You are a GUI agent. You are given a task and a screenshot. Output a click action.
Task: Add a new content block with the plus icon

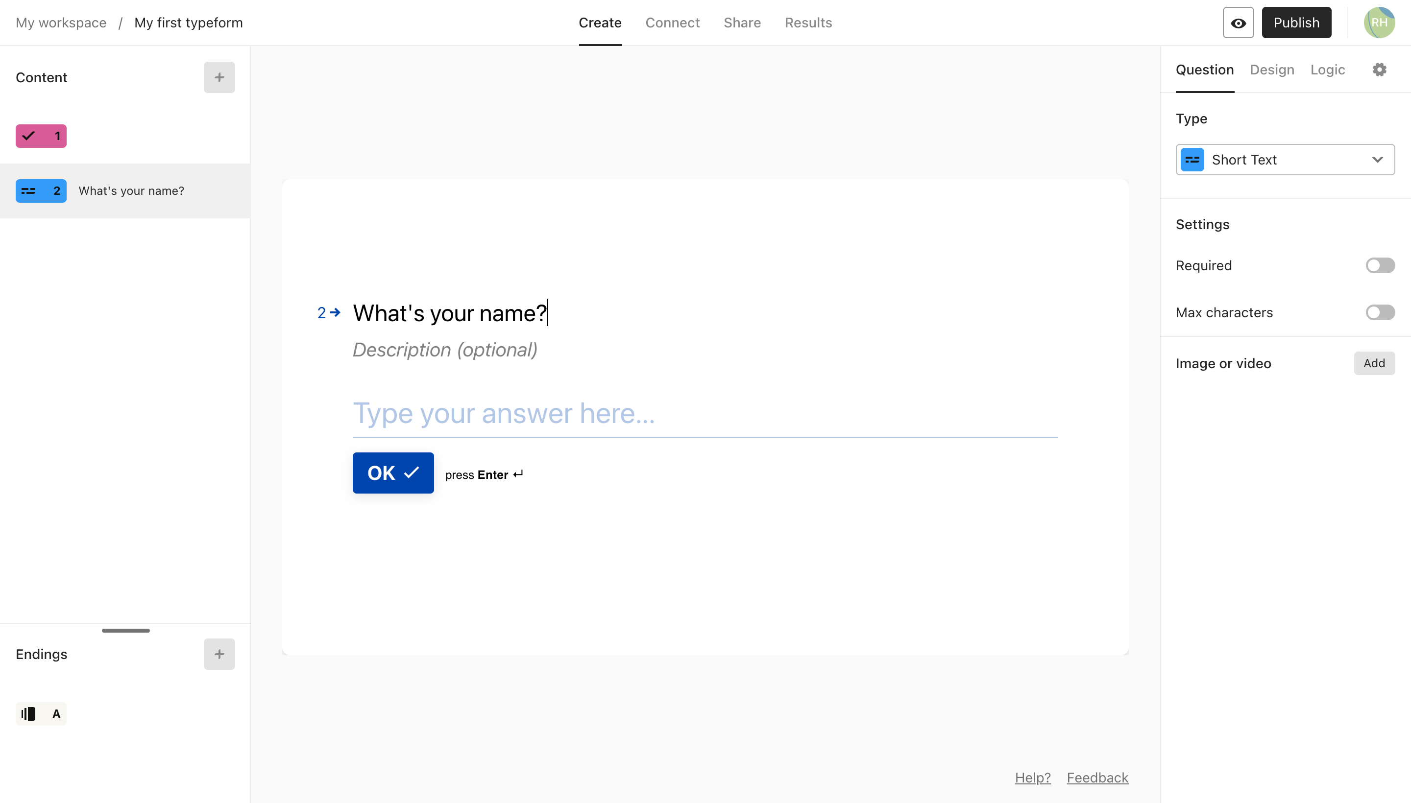pyautogui.click(x=219, y=77)
